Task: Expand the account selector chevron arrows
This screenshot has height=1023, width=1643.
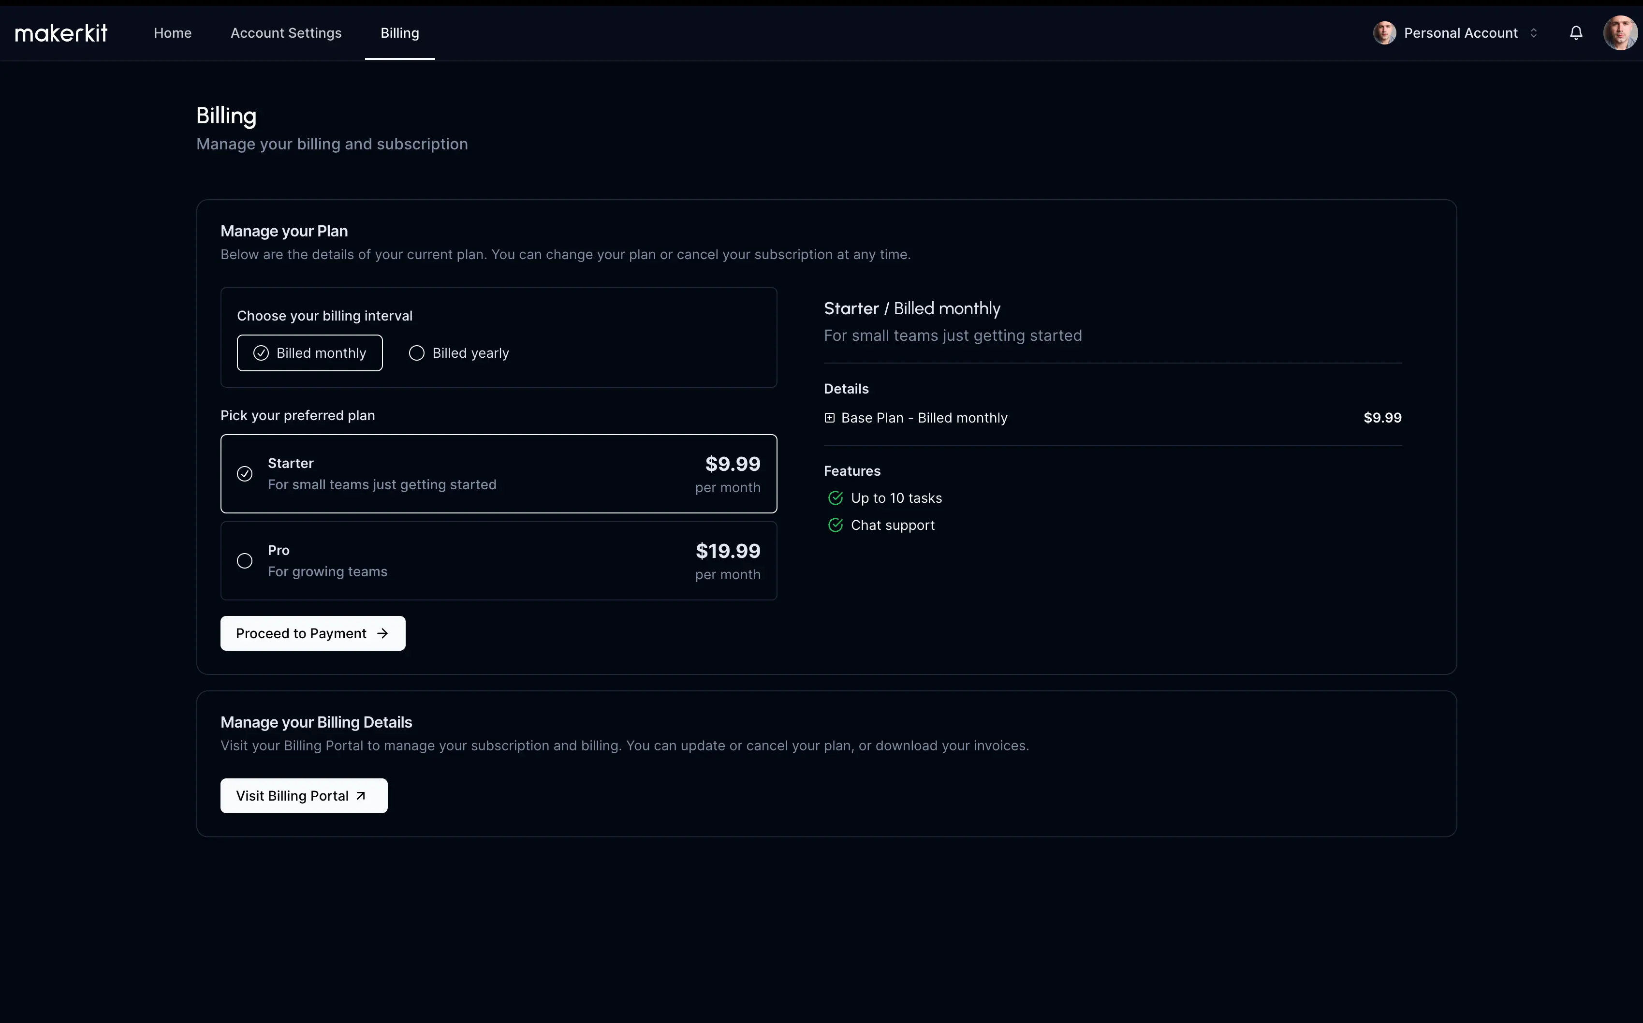Action: pos(1533,32)
